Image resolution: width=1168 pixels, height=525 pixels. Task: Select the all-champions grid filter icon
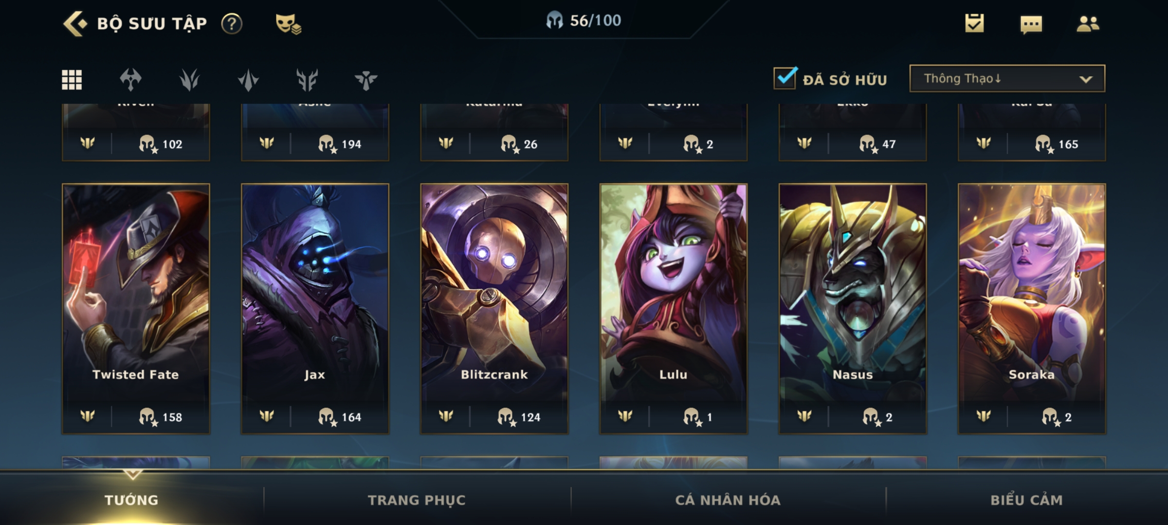click(x=72, y=80)
